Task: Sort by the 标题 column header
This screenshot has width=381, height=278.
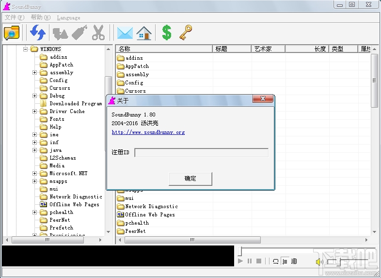Action: coord(232,49)
